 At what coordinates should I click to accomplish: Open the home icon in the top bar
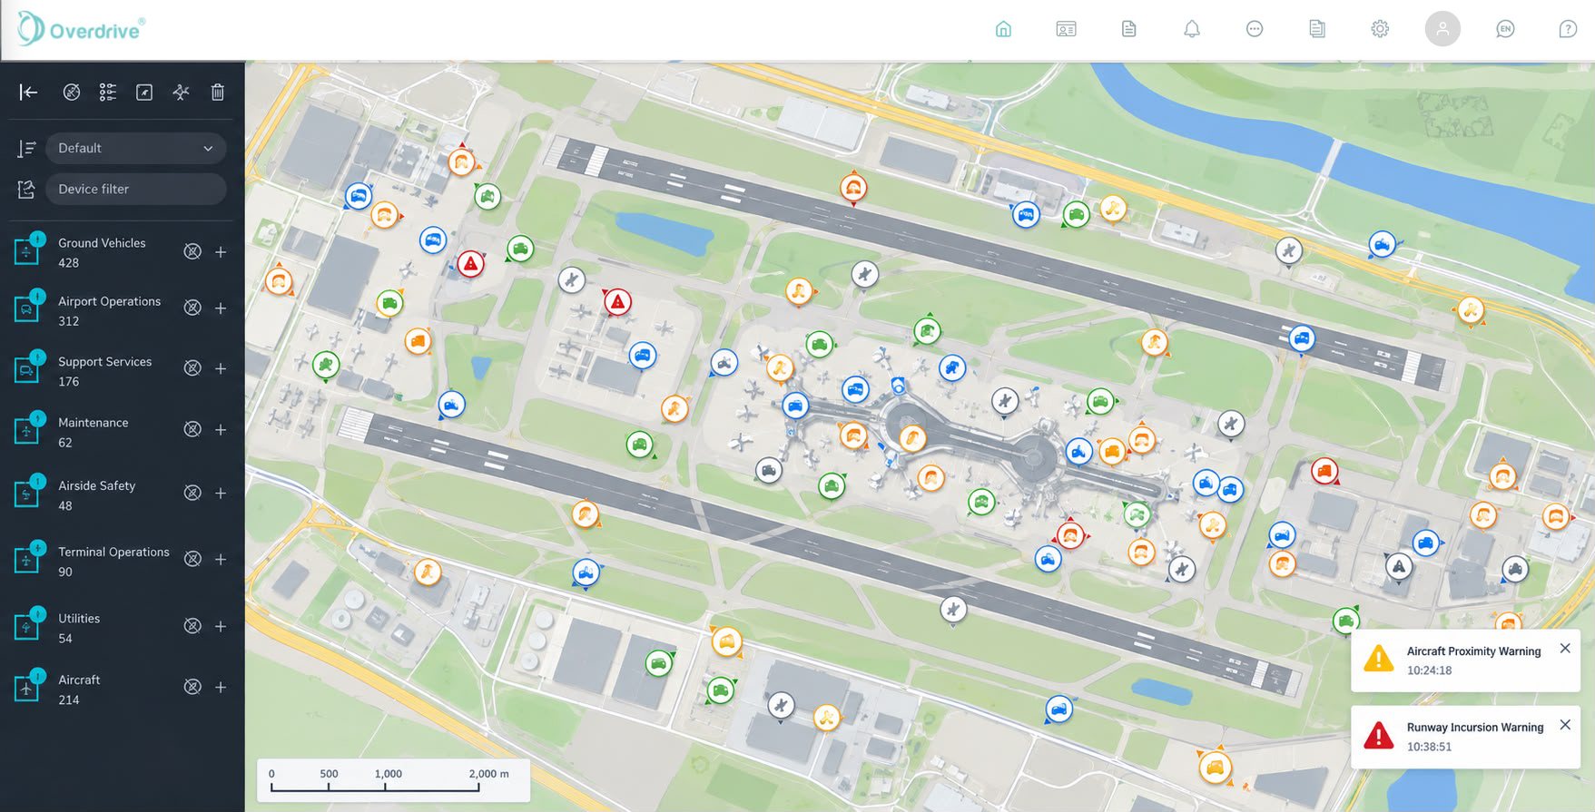click(x=1003, y=29)
